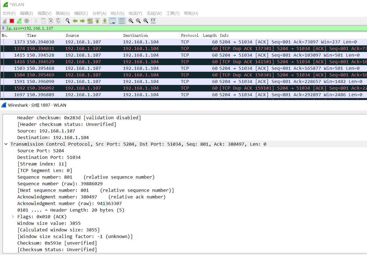The height and width of the screenshot is (255, 367).
Task: Zoom out the packet text
Action: [138, 21]
